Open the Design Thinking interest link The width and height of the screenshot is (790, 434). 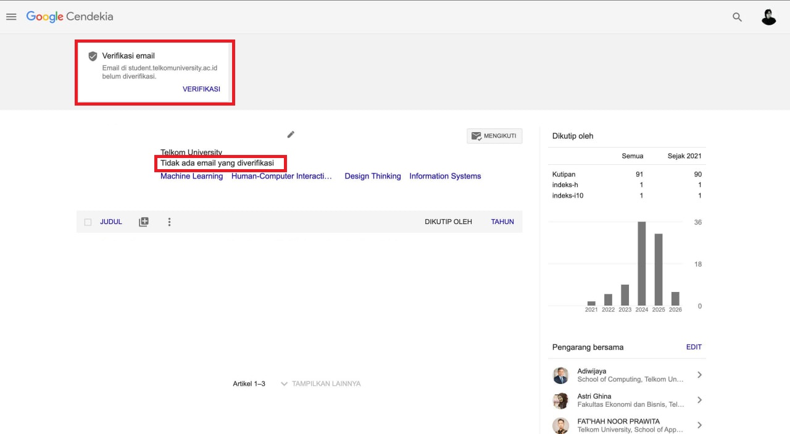tap(373, 176)
